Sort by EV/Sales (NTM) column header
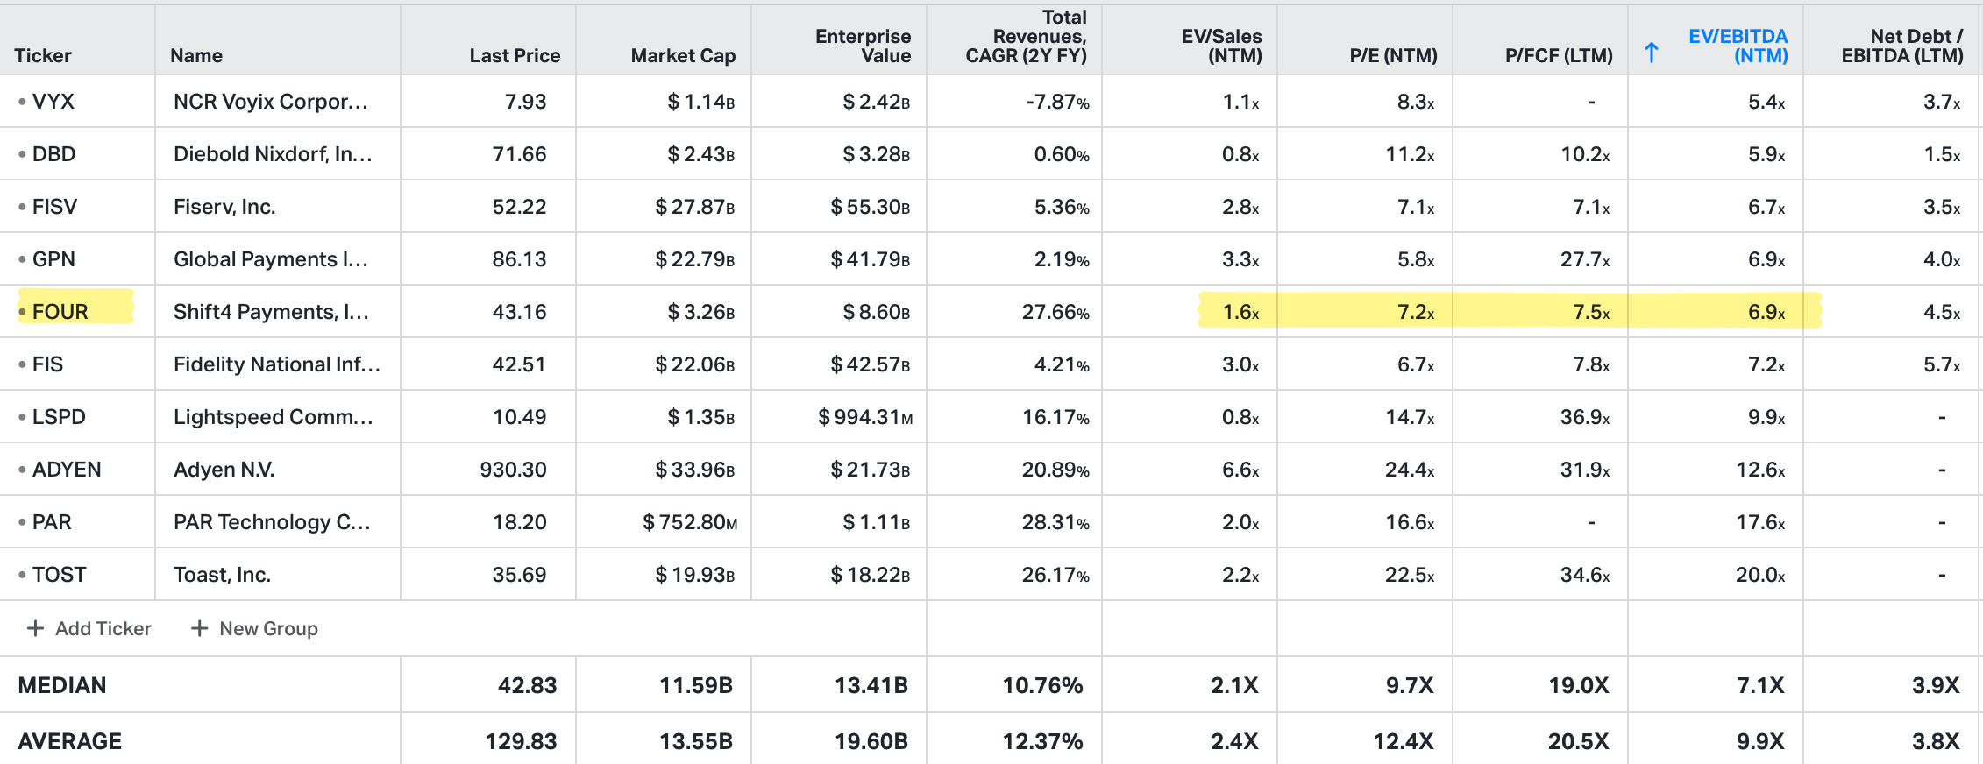 (1221, 46)
